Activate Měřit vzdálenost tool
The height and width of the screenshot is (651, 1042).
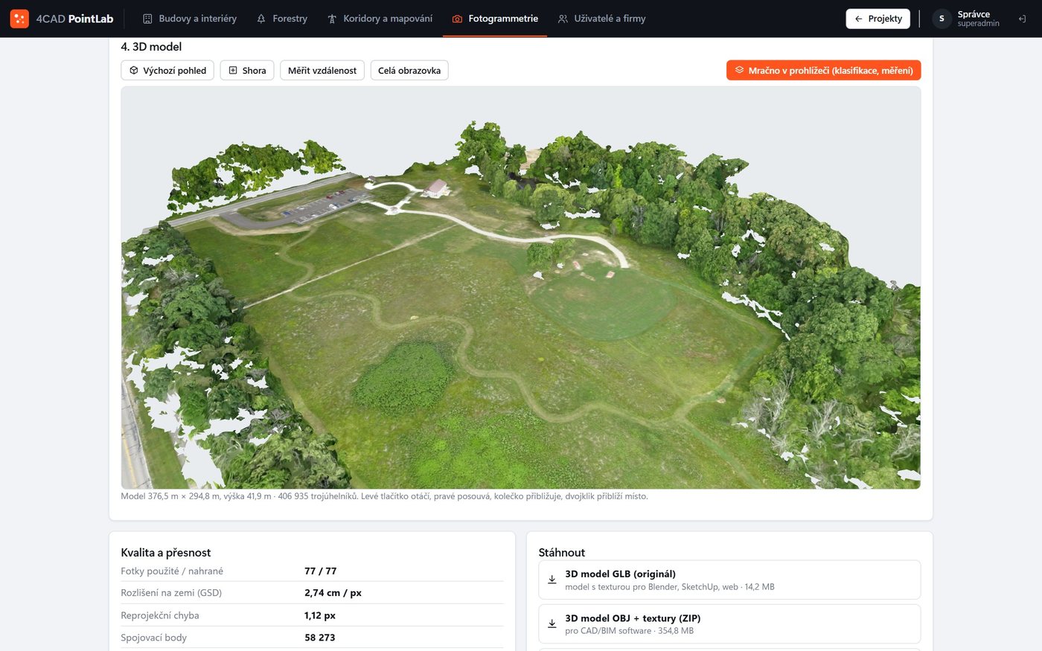click(322, 71)
